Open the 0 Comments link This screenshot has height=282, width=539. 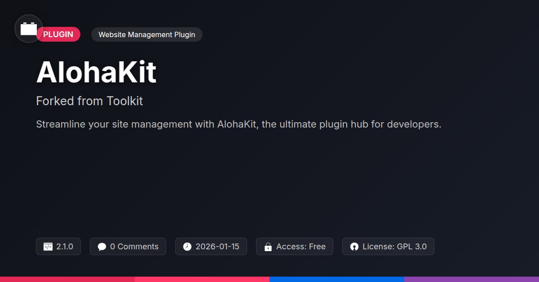click(x=134, y=247)
